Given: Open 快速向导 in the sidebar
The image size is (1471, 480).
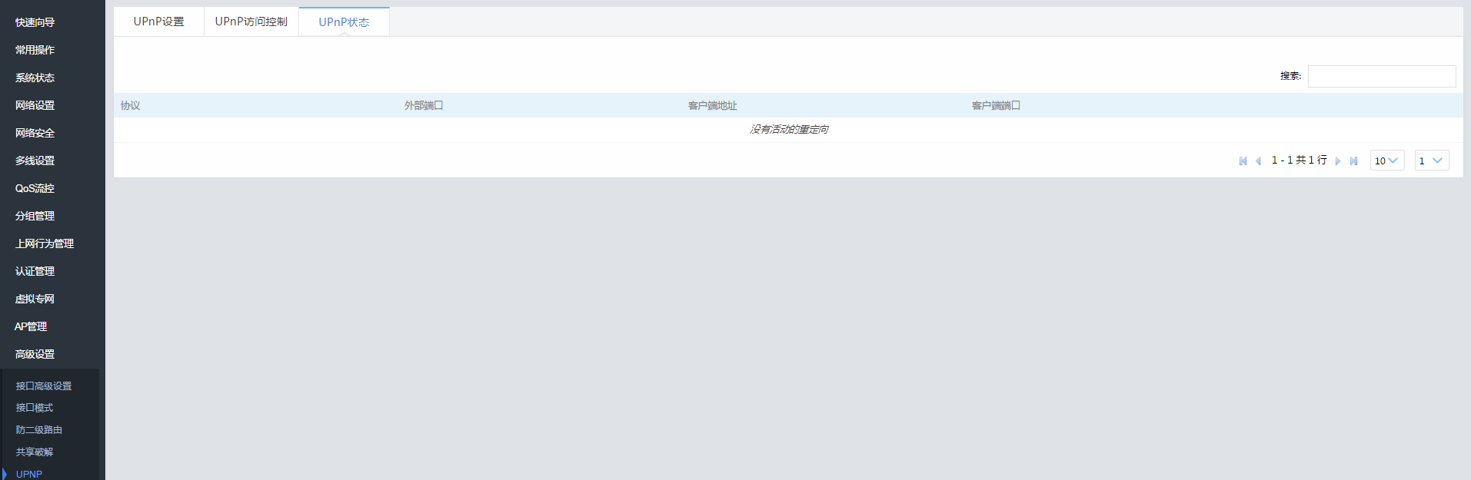Looking at the screenshot, I should coord(35,22).
